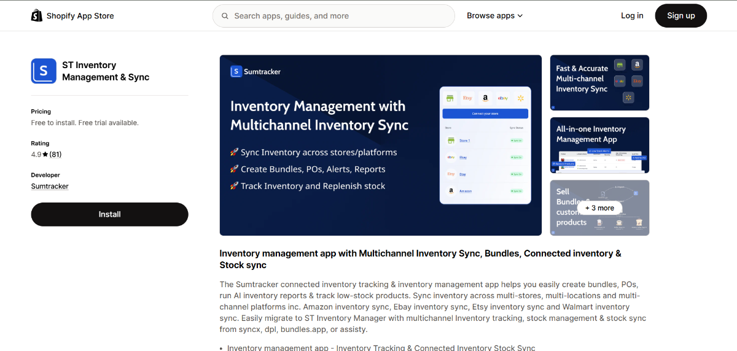Open the (81) reviews link
The height and width of the screenshot is (351, 737).
(x=55, y=155)
